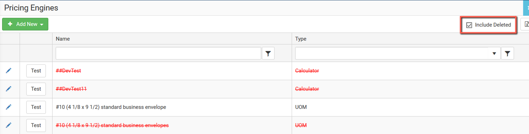Click the Excel export icon
529x134 pixels.
pyautogui.click(x=526, y=25)
